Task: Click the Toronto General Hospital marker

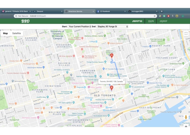Action: tap(82, 49)
